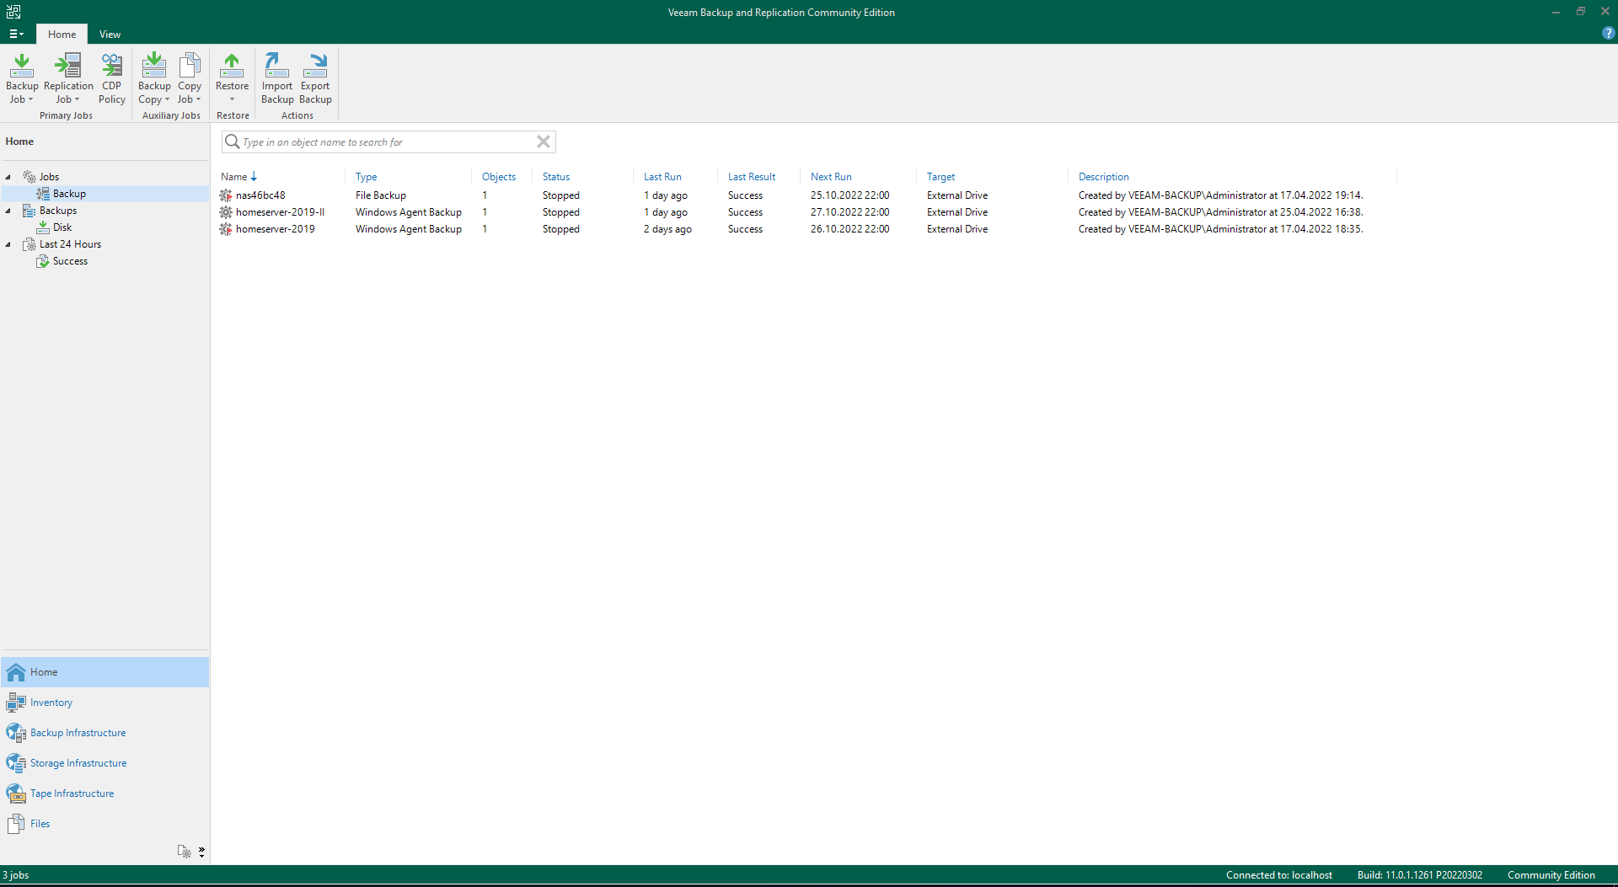The height and width of the screenshot is (887, 1618).
Task: Click the homeserver-2019 job row icon
Action: click(x=226, y=229)
